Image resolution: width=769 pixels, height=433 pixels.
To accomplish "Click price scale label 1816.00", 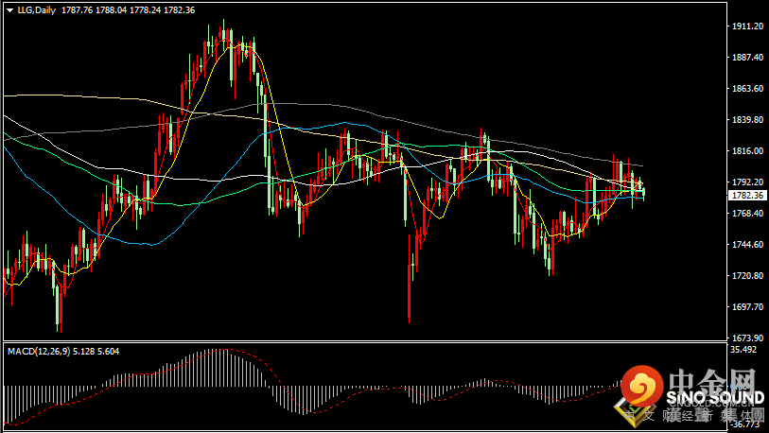I will click(748, 150).
